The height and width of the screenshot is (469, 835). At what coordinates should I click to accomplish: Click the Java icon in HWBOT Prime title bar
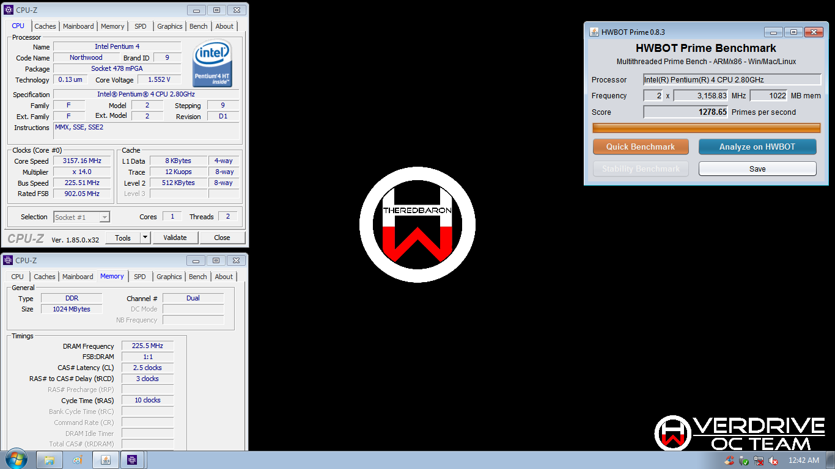pos(594,32)
